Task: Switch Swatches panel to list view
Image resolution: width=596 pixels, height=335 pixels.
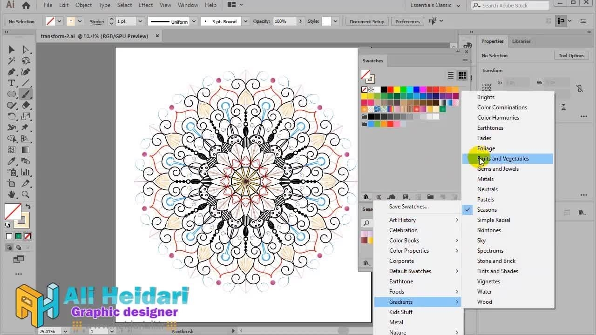Action: 450,75
